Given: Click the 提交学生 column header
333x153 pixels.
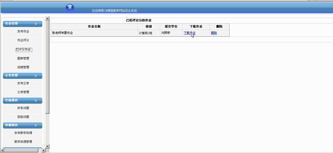Looking at the screenshot, I should pos(171,27).
